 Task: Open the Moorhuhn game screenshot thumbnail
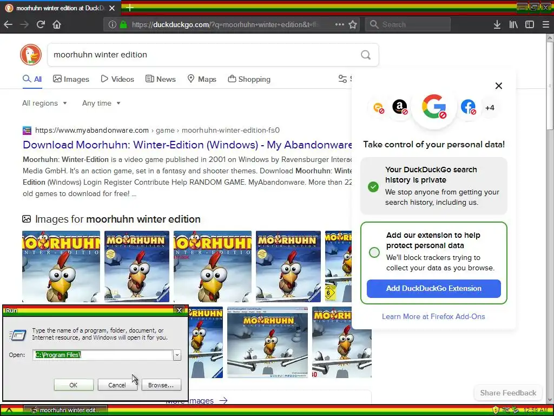[267, 342]
